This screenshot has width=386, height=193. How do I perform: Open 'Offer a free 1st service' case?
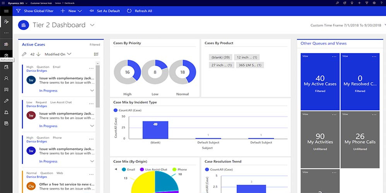point(67,184)
